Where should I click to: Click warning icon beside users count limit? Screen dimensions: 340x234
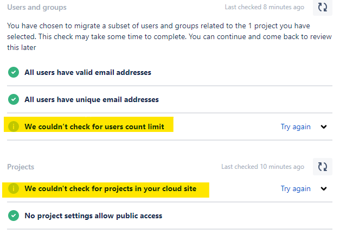[14, 127]
